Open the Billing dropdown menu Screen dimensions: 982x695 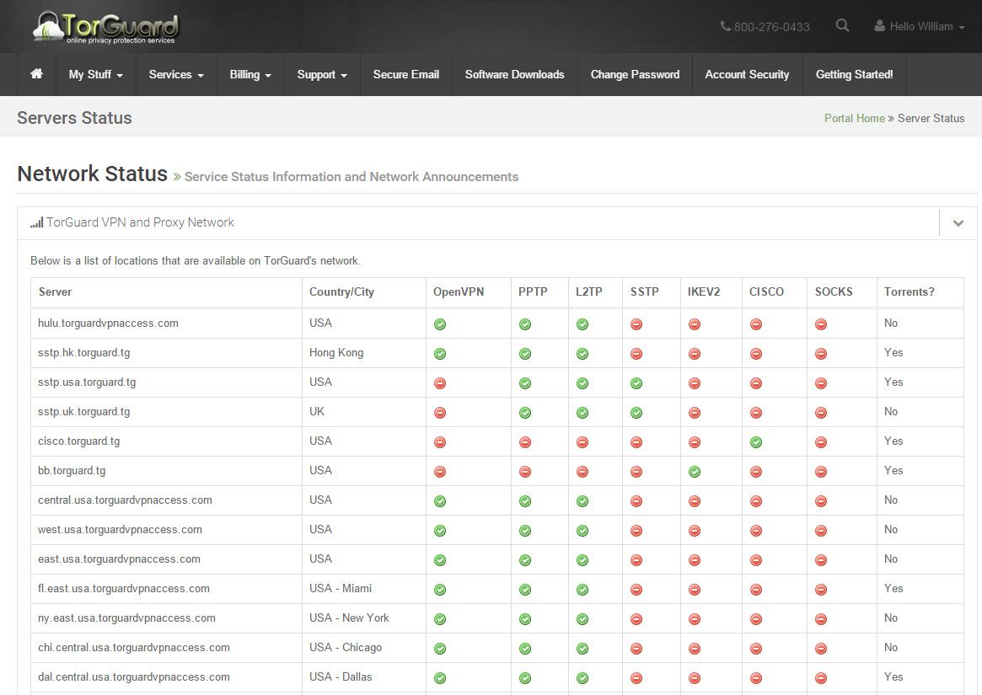pos(250,74)
